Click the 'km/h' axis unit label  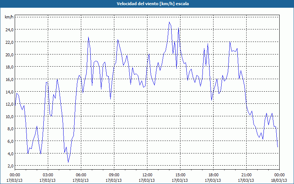[x=9, y=17]
